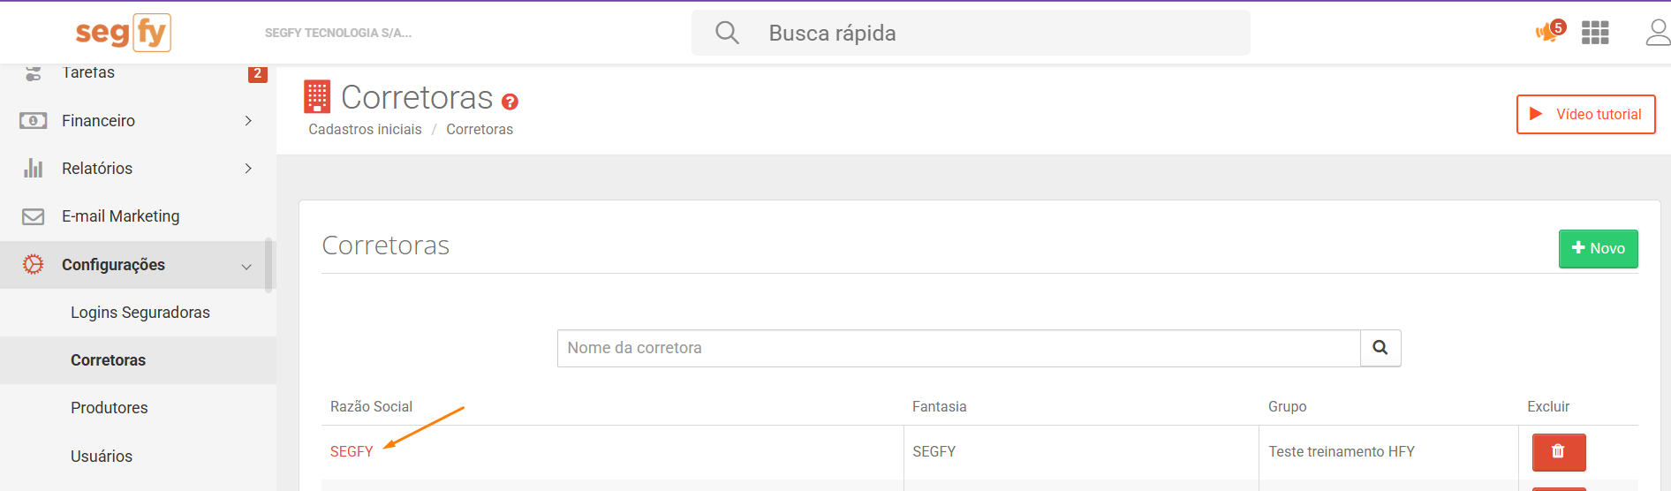
Task: Go to Usuários in the sidebar
Action: click(x=102, y=457)
